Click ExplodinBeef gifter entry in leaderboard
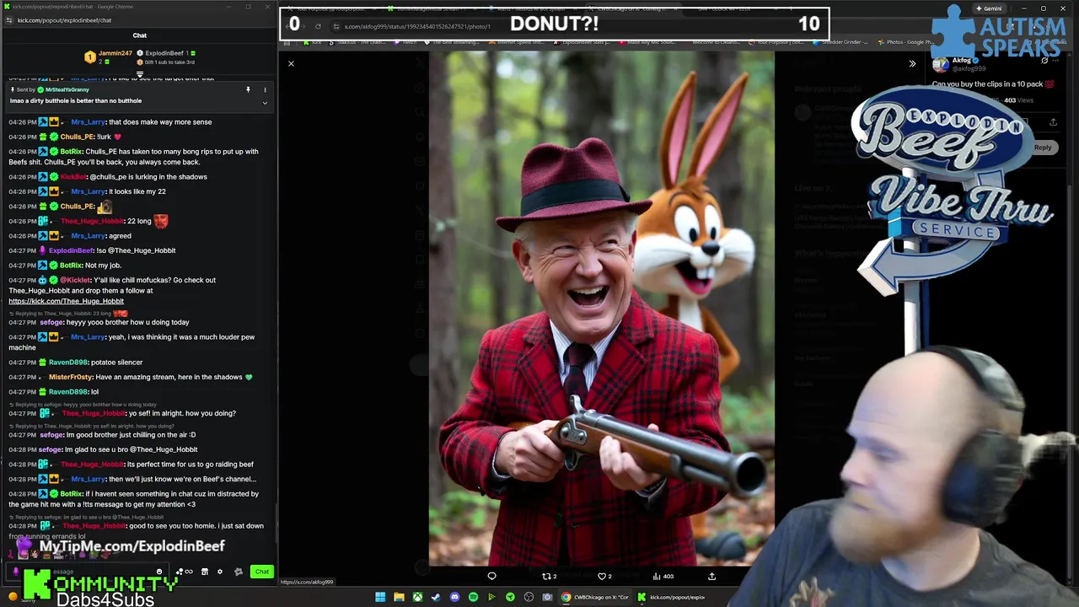Screen dimensions: 1079x607 pyautogui.click(x=164, y=53)
